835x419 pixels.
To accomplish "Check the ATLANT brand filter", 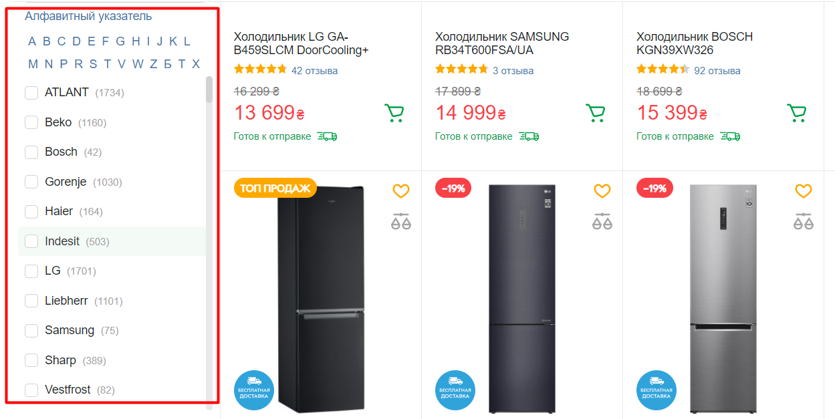I will 31,93.
